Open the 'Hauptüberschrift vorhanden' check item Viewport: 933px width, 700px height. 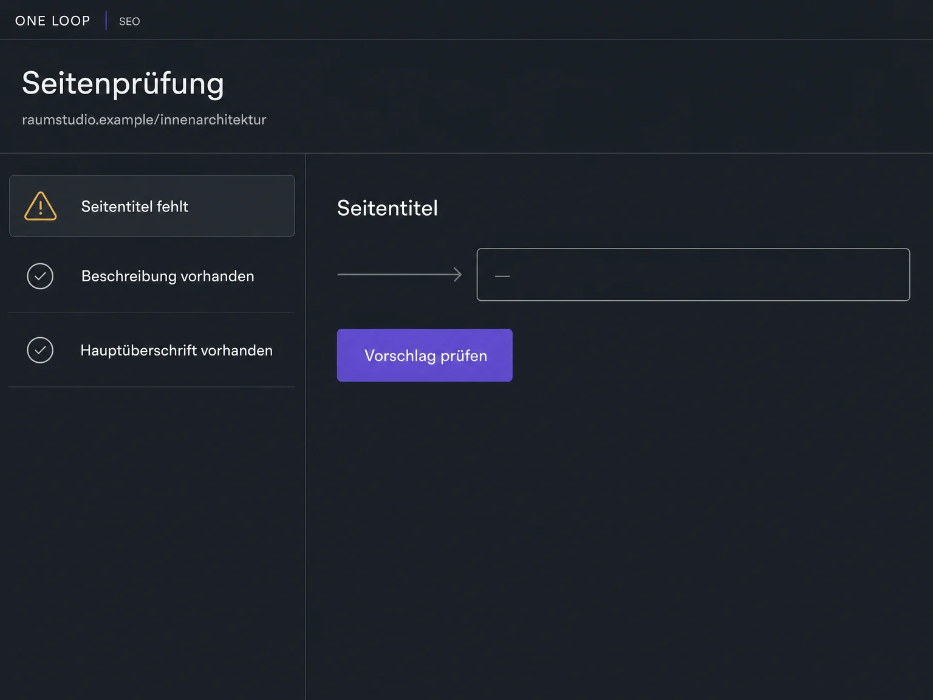coord(152,350)
